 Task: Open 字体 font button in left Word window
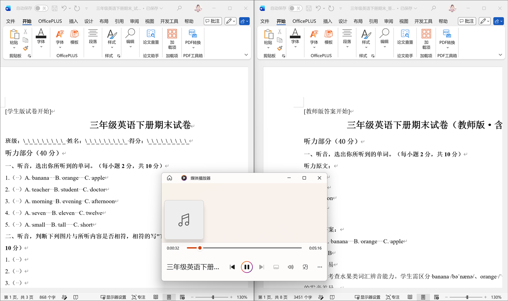(41, 38)
